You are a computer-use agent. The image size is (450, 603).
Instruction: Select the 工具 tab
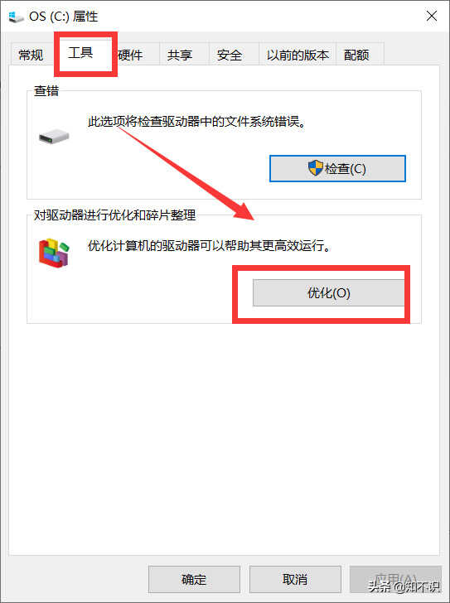pos(80,52)
